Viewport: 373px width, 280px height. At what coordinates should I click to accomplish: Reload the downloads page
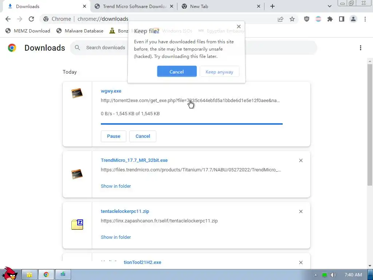point(31,19)
